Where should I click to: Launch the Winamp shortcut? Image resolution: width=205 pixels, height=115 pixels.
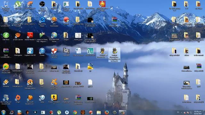(x=6, y=83)
